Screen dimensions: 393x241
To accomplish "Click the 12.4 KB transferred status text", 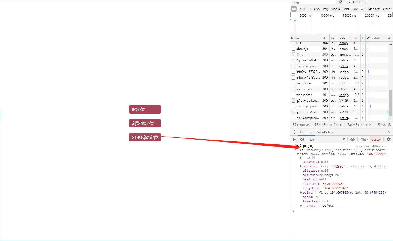I will pos(328,125).
